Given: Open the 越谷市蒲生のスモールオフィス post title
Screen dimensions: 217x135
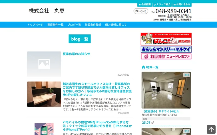Looking at the screenshot, I should point(97,89).
